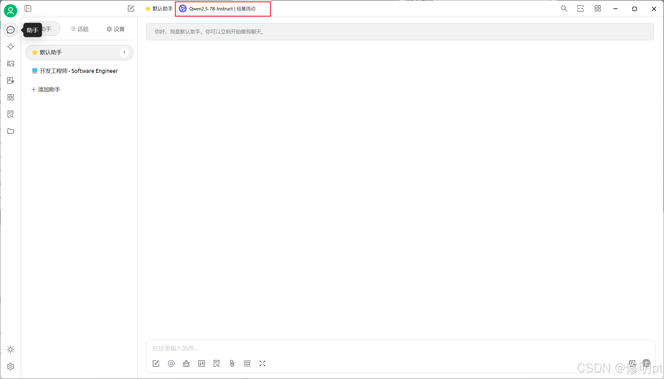Click the attachment paperclip icon in input toolbar
The image size is (664, 379).
[232, 364]
